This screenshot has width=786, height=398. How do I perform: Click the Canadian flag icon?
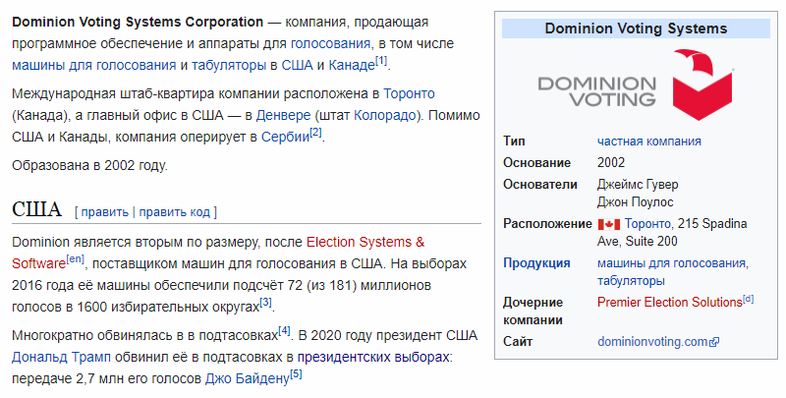pos(609,224)
